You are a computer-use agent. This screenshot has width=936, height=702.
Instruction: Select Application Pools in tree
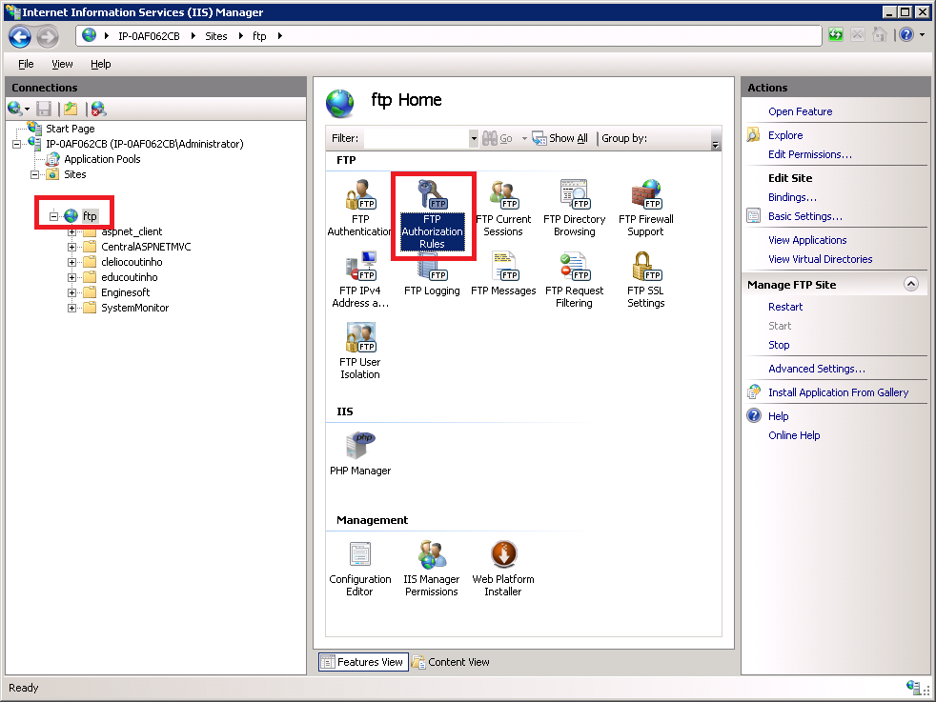click(102, 159)
